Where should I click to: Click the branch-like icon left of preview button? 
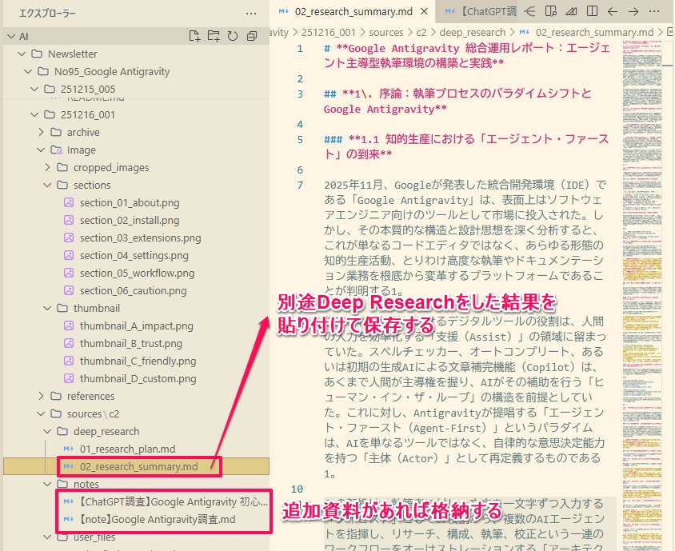(530, 11)
